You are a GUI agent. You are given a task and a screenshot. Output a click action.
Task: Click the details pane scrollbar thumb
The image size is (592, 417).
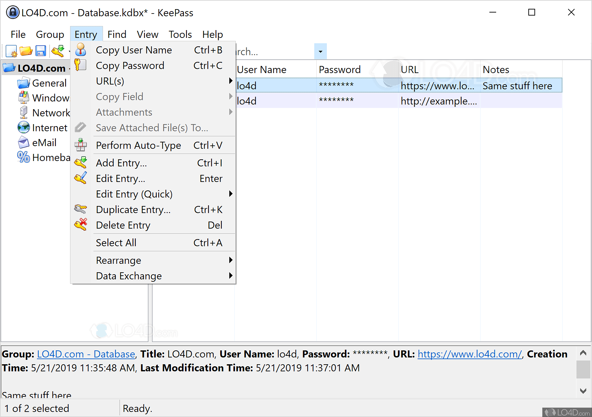(x=583, y=369)
